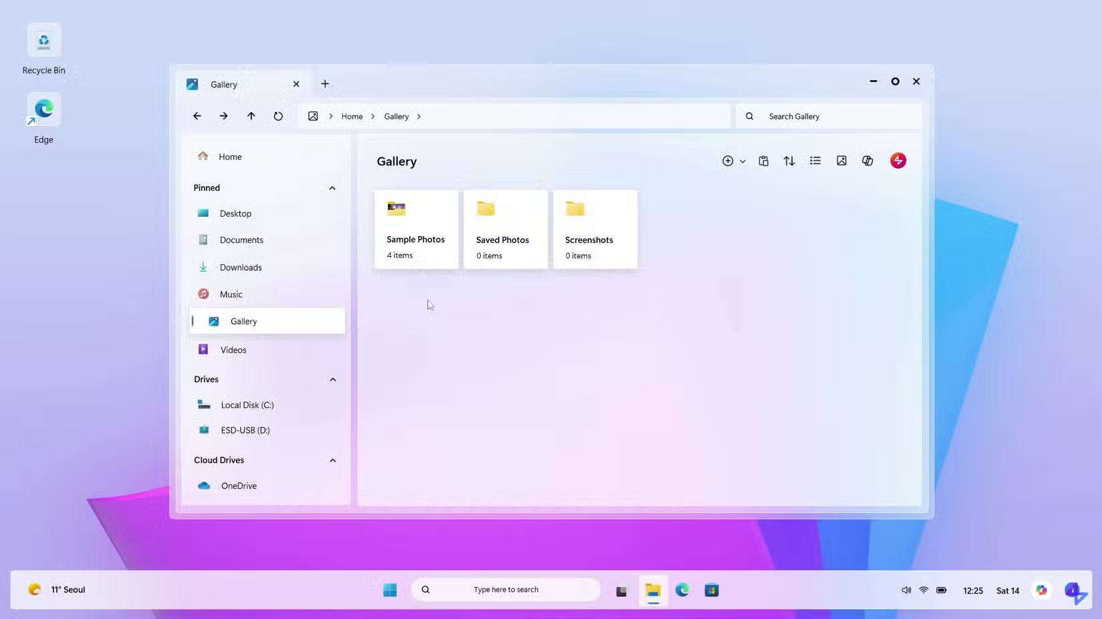This screenshot has width=1102, height=619.
Task: Click the side-by-side layout toolbar icon
Action: point(866,161)
